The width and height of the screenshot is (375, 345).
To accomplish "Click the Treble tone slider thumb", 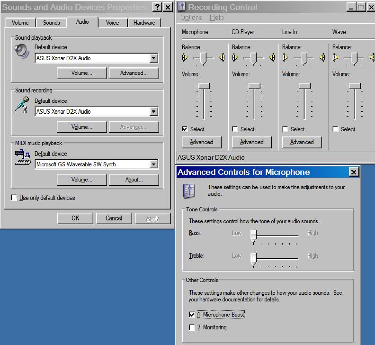I will pos(253,259).
